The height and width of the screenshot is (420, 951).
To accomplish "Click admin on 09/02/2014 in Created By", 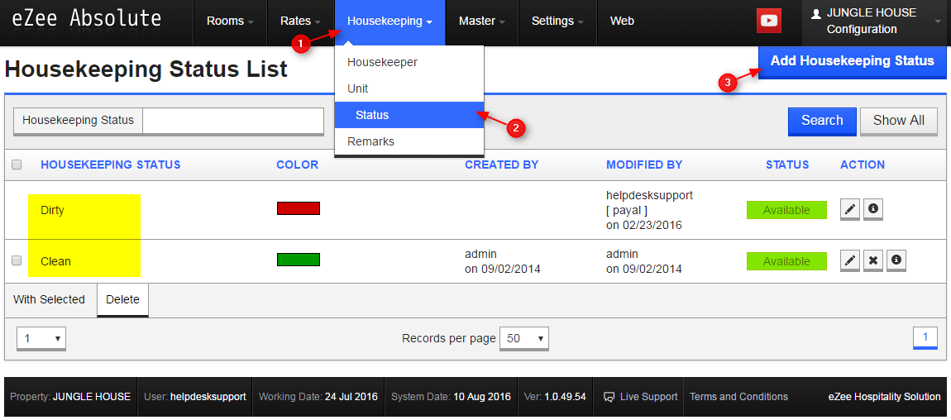I will pos(503,261).
